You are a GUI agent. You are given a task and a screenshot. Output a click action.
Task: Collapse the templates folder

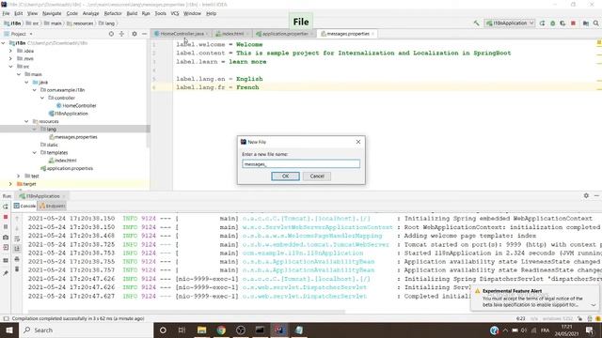click(35, 152)
